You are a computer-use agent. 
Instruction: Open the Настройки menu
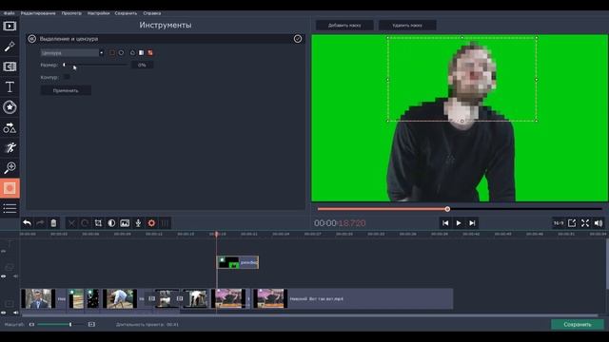point(98,13)
